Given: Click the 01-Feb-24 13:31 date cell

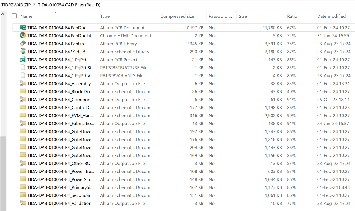Looking at the screenshot, I should 333,83.
